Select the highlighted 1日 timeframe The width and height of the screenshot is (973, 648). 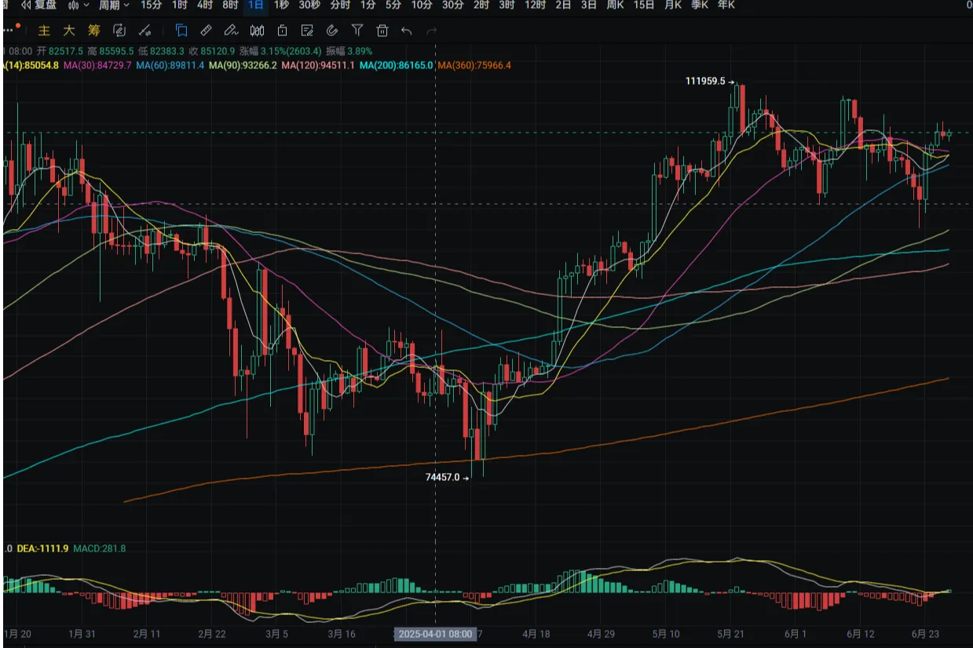pos(255,5)
